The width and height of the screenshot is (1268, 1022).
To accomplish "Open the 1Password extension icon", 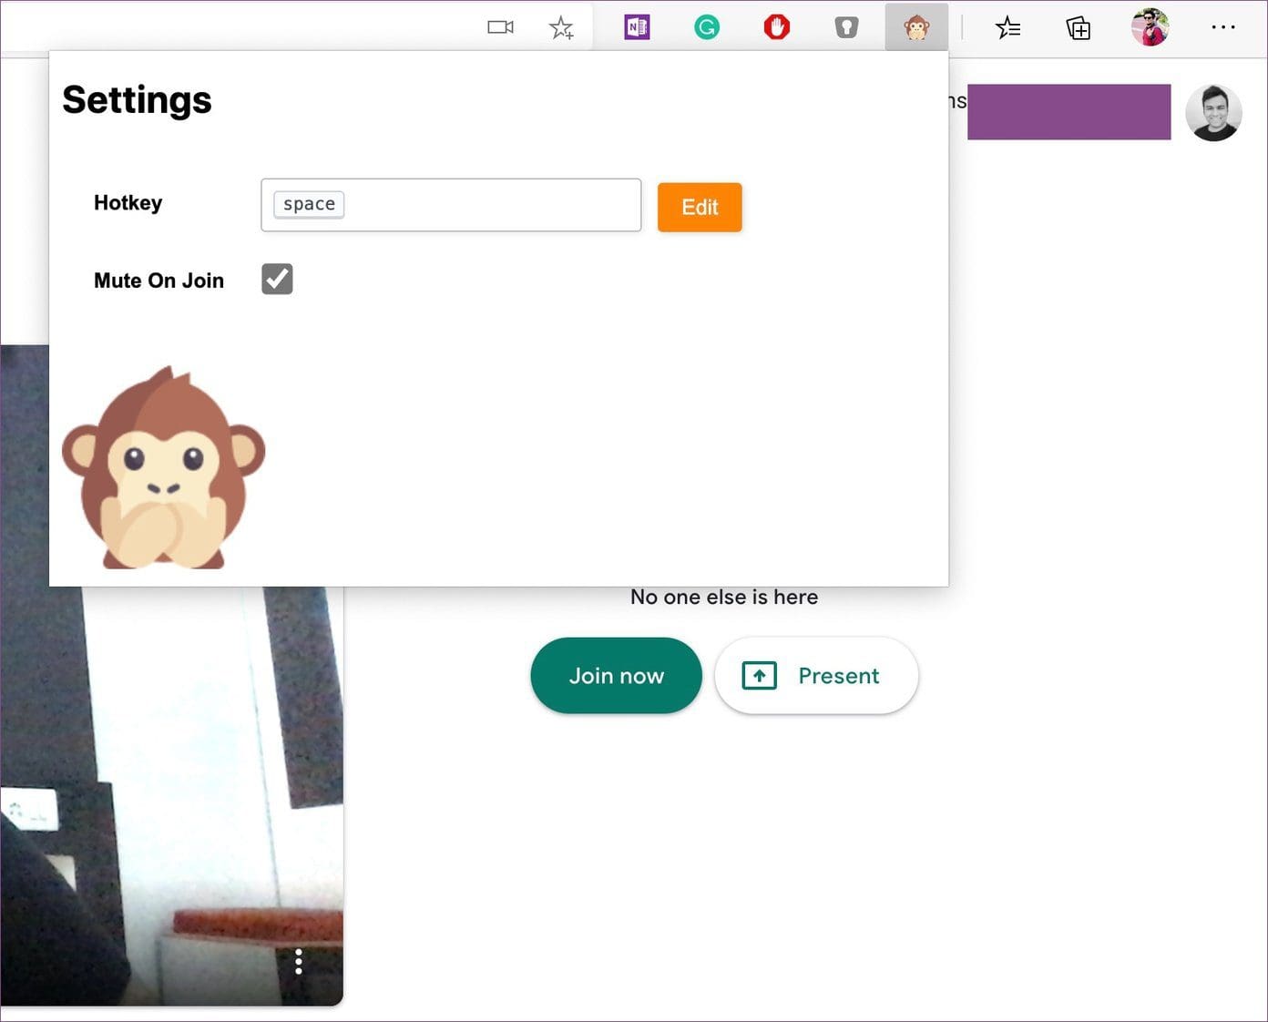I will click(x=846, y=27).
